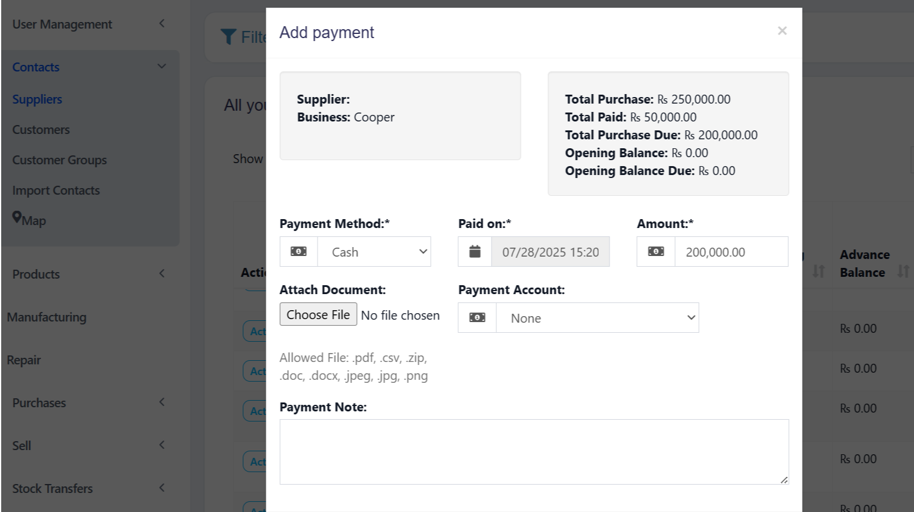Click the money icon beside Amount field
Screen dimensions: 914x512
656,252
